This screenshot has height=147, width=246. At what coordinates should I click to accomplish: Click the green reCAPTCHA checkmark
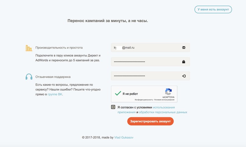click(118, 93)
